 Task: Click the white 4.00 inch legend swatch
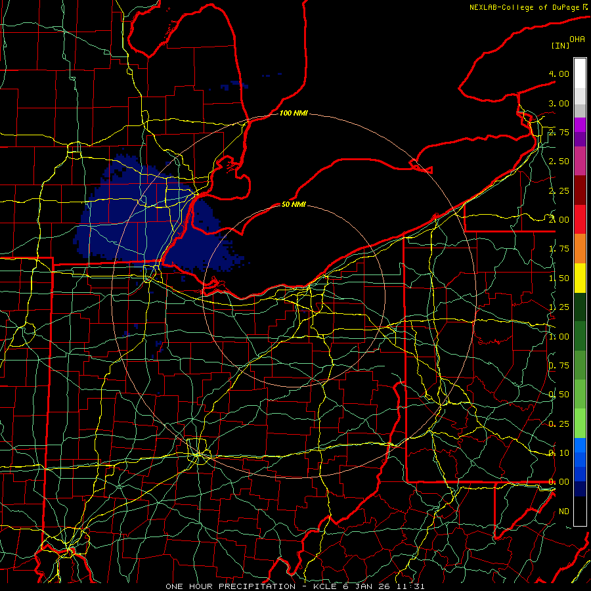tap(580, 73)
